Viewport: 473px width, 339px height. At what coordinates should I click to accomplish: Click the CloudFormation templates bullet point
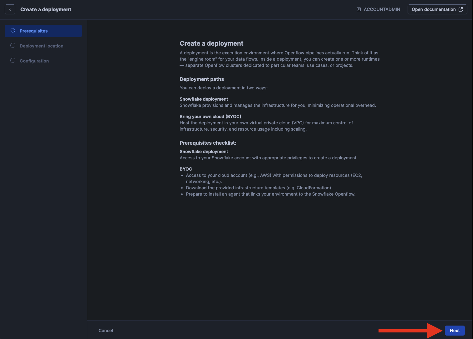259,188
